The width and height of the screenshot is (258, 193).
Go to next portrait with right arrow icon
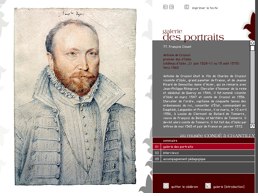pyautogui.click(x=171, y=7)
